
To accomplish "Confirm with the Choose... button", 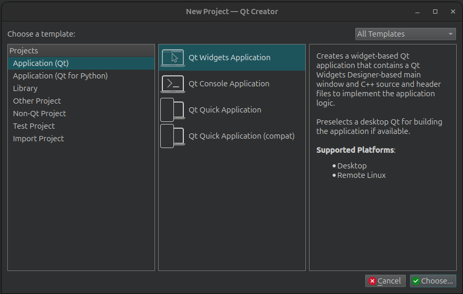I will 433,281.
